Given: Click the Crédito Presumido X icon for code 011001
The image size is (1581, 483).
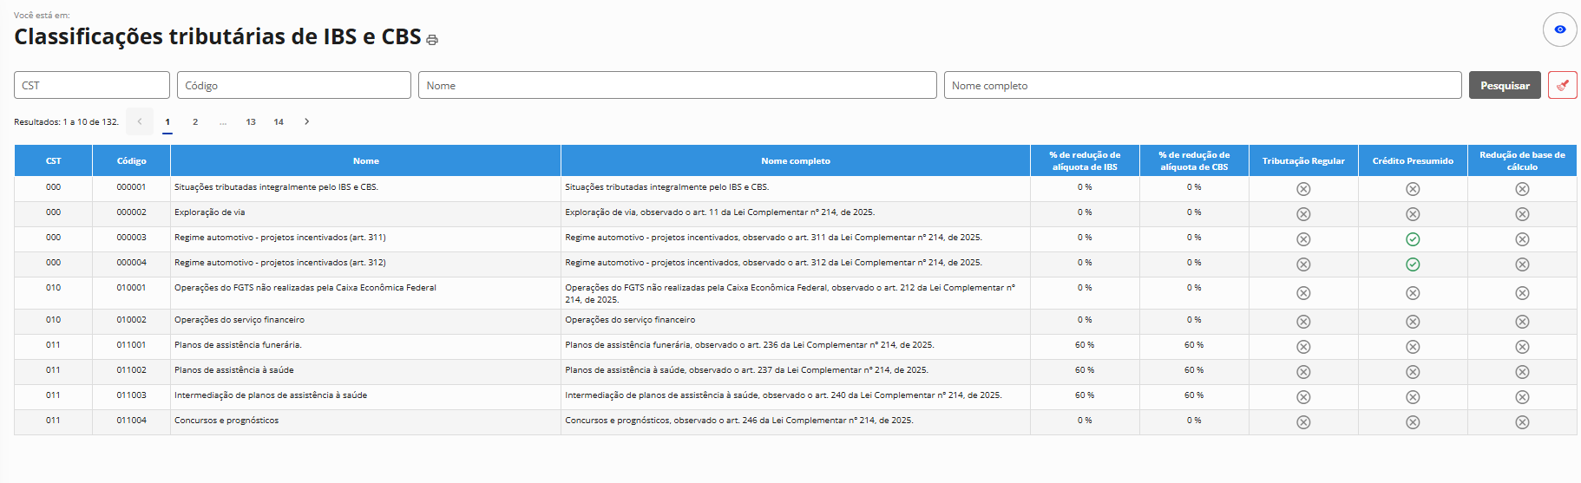Looking at the screenshot, I should tap(1413, 347).
